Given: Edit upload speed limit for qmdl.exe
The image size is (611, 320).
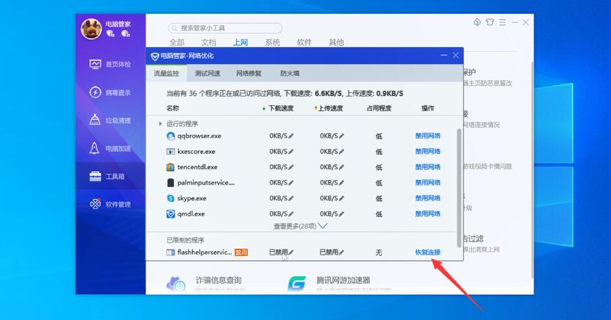Looking at the screenshot, I should pyautogui.click(x=342, y=214).
